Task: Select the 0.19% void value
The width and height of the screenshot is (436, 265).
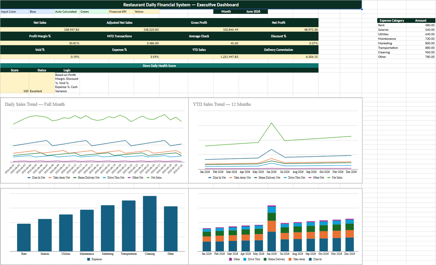Action: tap(40, 57)
